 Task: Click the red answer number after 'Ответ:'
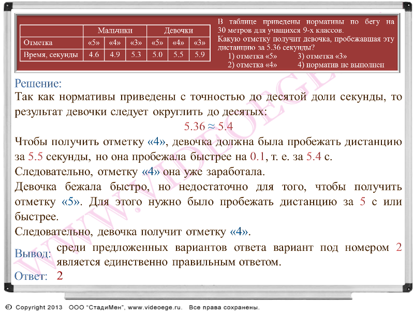[60, 276]
